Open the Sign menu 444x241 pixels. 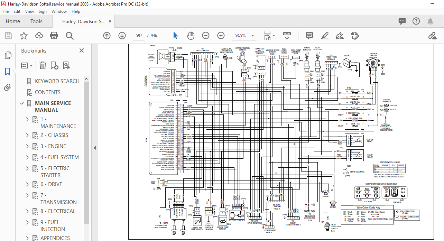pyautogui.click(x=43, y=11)
